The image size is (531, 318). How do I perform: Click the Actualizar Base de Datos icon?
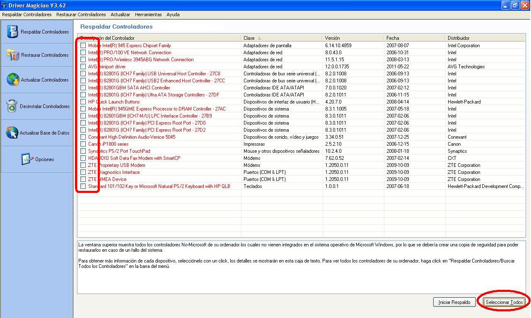(12, 132)
